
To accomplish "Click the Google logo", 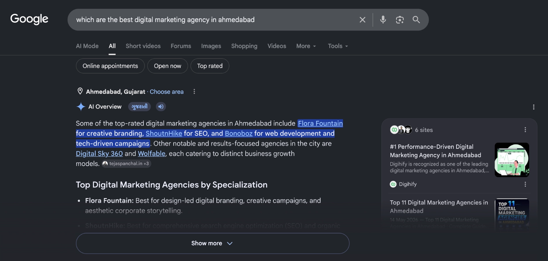I will point(29,19).
